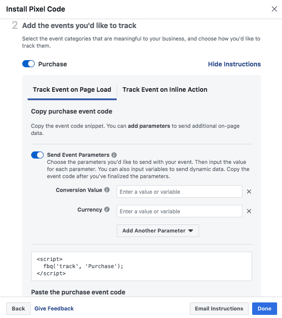Switch to Track Event on Page Load tab

point(72,90)
